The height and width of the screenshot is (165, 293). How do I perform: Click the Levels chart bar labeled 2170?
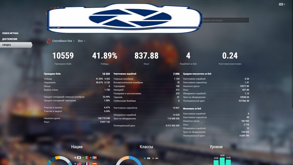point(228,162)
